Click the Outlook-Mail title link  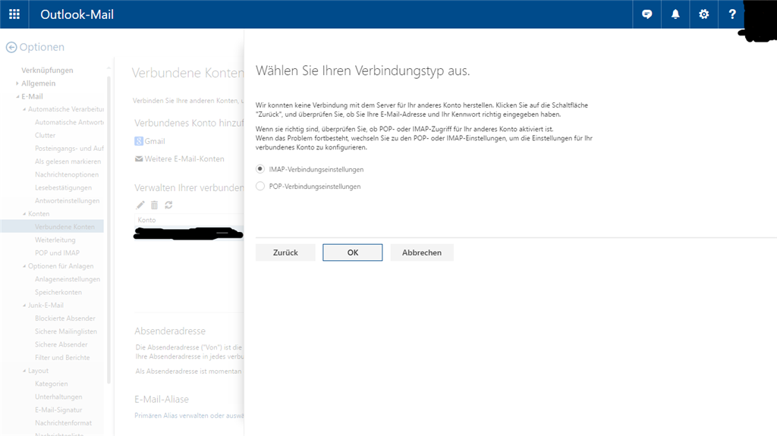tap(77, 14)
